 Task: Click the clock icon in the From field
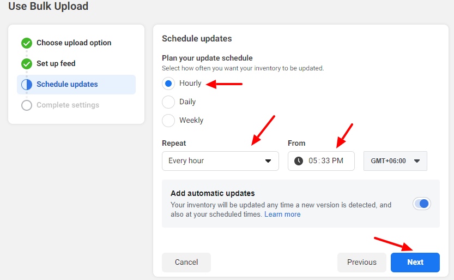[x=299, y=161]
